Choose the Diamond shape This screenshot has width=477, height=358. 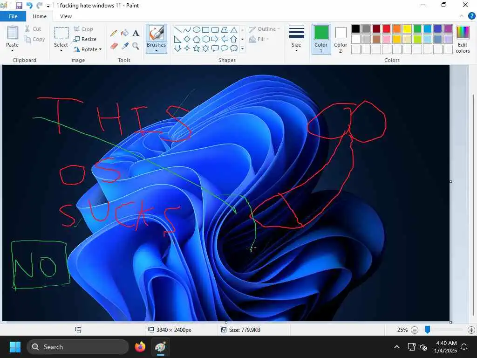point(187,39)
